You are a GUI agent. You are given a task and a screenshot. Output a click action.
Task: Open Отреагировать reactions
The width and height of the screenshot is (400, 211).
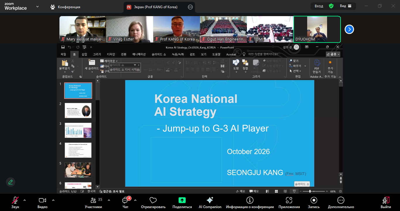[153, 203]
